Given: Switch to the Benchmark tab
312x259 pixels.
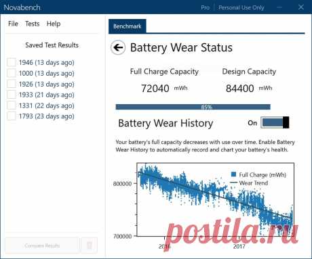Looking at the screenshot, I should 128,26.
